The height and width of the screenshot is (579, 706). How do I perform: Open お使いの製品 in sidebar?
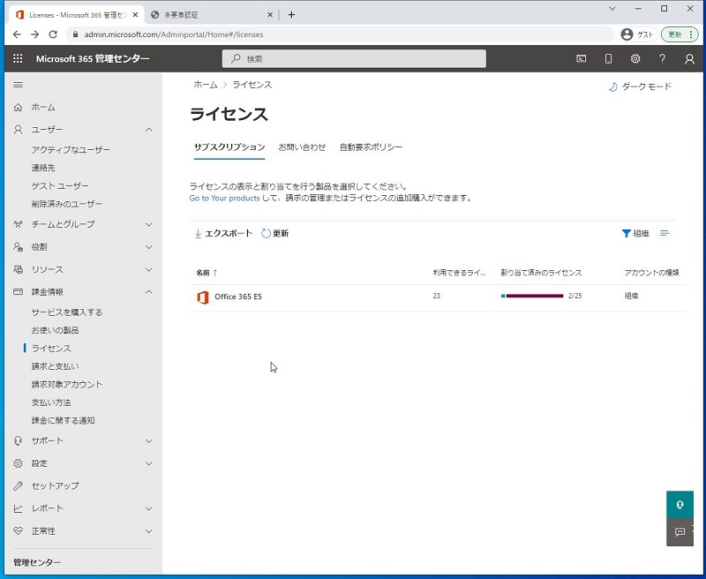point(55,330)
